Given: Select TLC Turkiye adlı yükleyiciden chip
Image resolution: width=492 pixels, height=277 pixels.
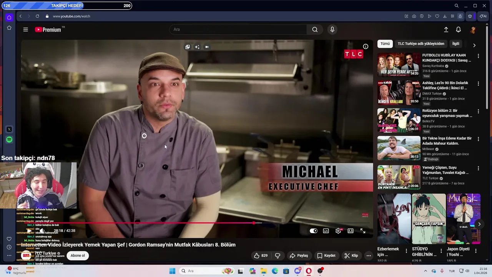Looking at the screenshot, I should click(421, 44).
